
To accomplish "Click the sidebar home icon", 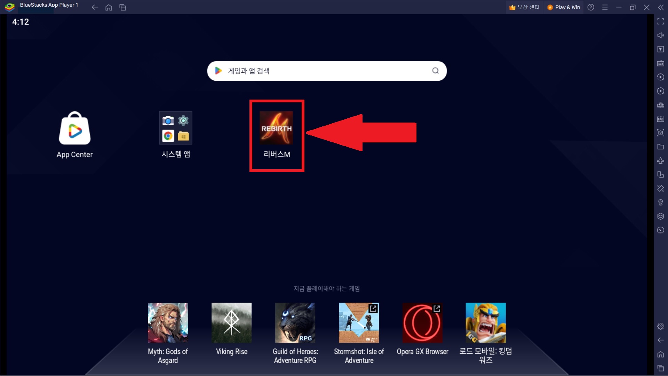I will coord(661,354).
